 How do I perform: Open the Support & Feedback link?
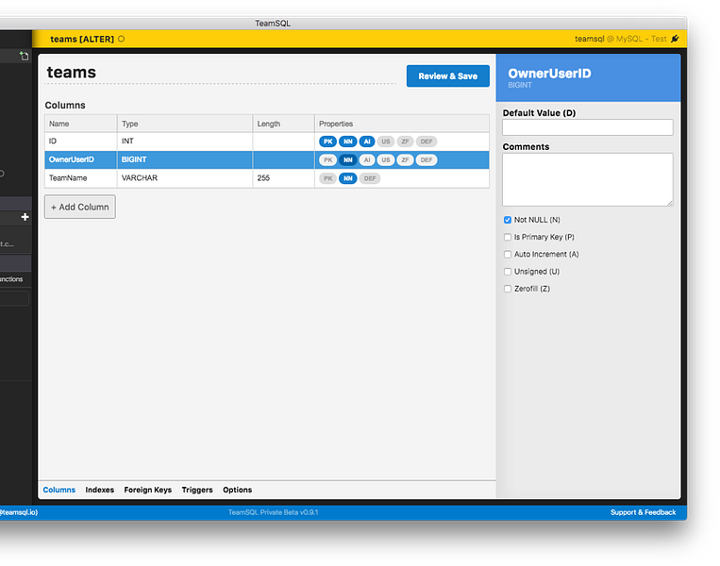(643, 512)
